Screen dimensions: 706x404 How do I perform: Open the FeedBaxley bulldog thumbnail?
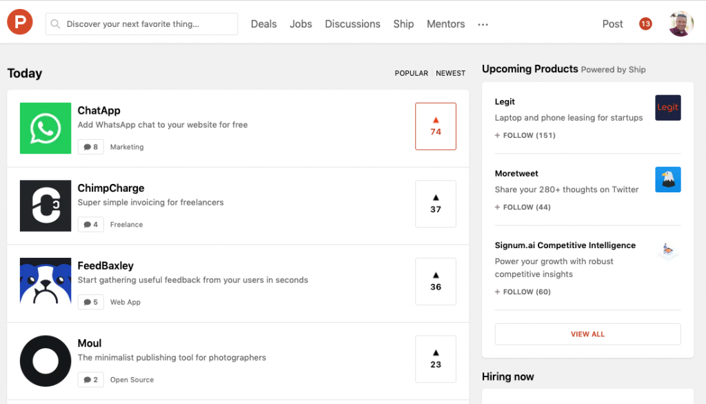46,283
